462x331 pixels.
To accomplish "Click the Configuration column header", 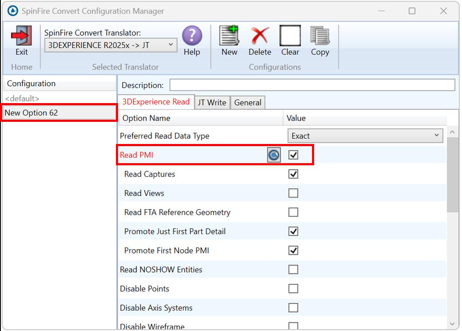I will (59, 83).
